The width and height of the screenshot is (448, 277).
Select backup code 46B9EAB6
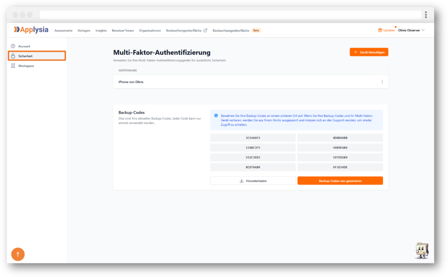[x=340, y=147]
